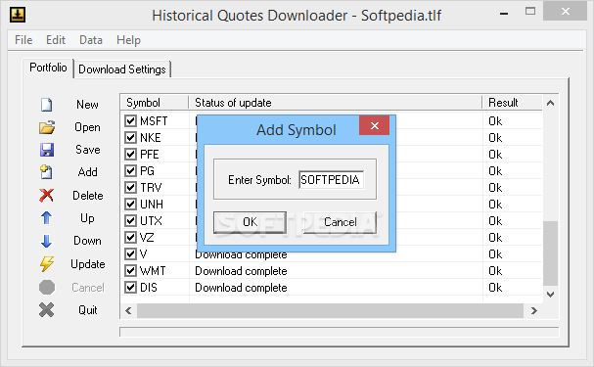Click the list's scroll up arrow
This screenshot has width=594, height=367.
pyautogui.click(x=550, y=103)
